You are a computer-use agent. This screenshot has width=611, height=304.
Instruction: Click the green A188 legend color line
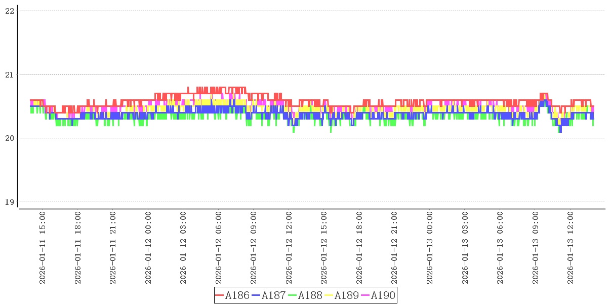(x=292, y=295)
